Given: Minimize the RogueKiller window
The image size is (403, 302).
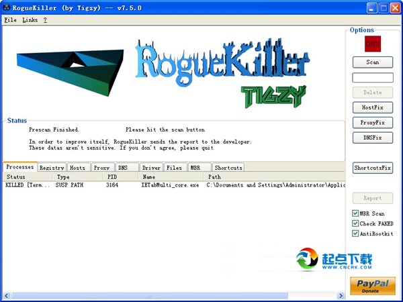Looking at the screenshot, I should coord(371,8).
